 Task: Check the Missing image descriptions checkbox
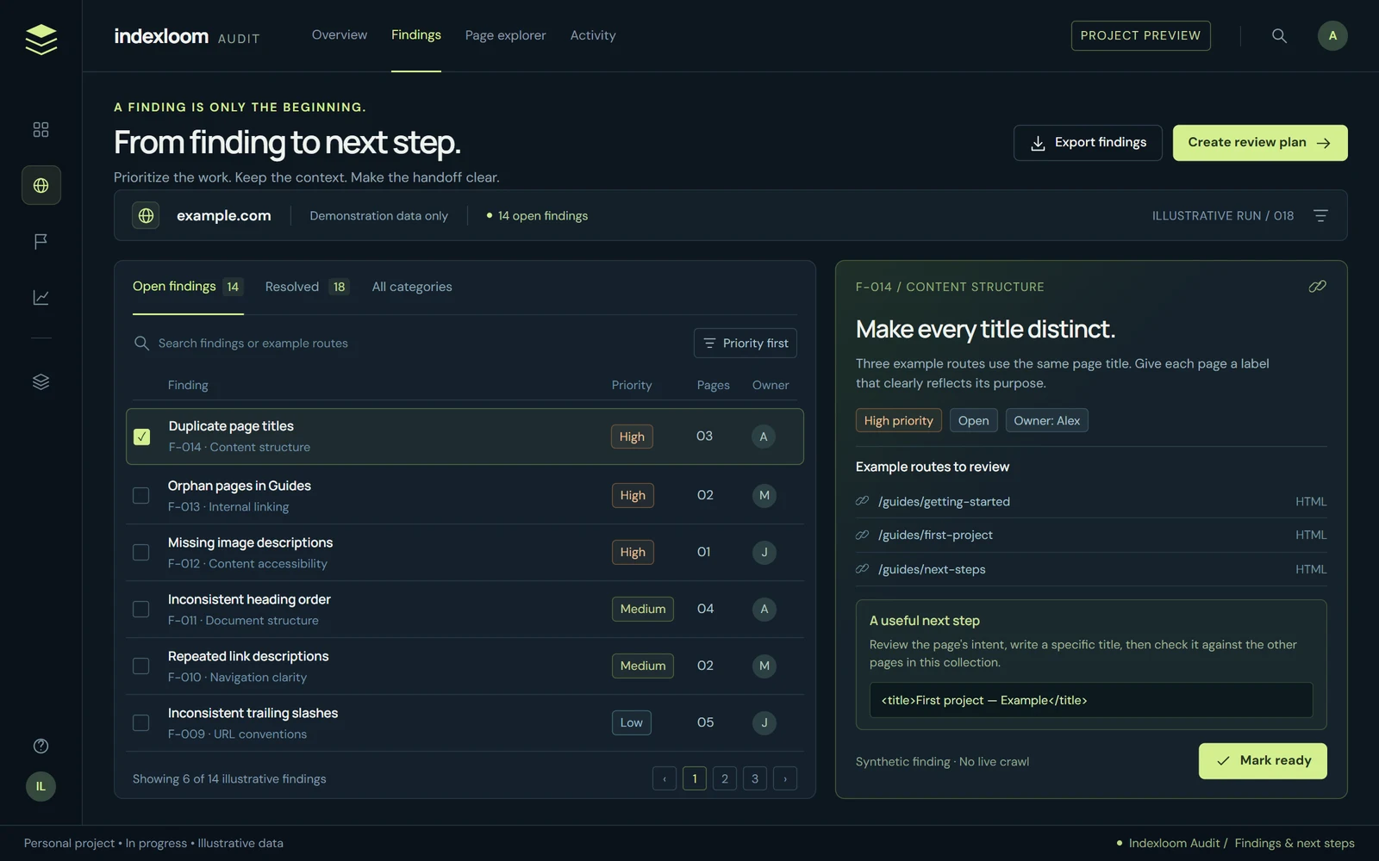140,552
